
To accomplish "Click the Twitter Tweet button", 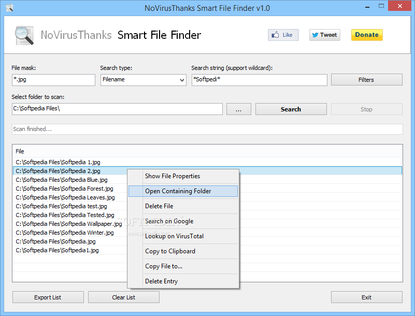I will [325, 35].
